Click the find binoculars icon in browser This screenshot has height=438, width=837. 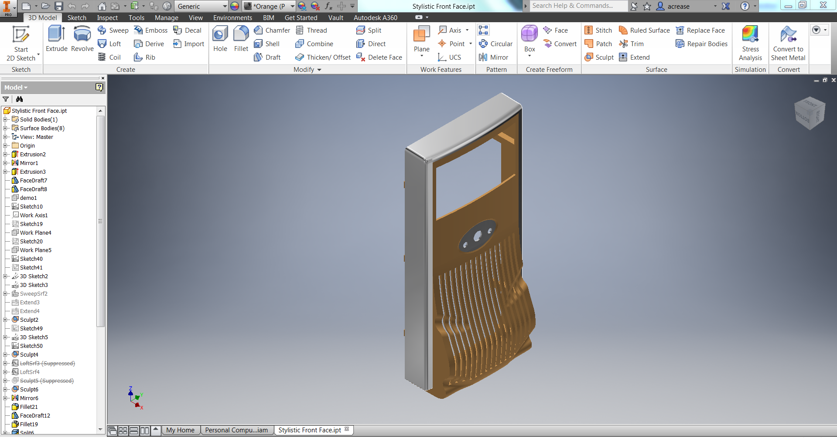pos(19,99)
